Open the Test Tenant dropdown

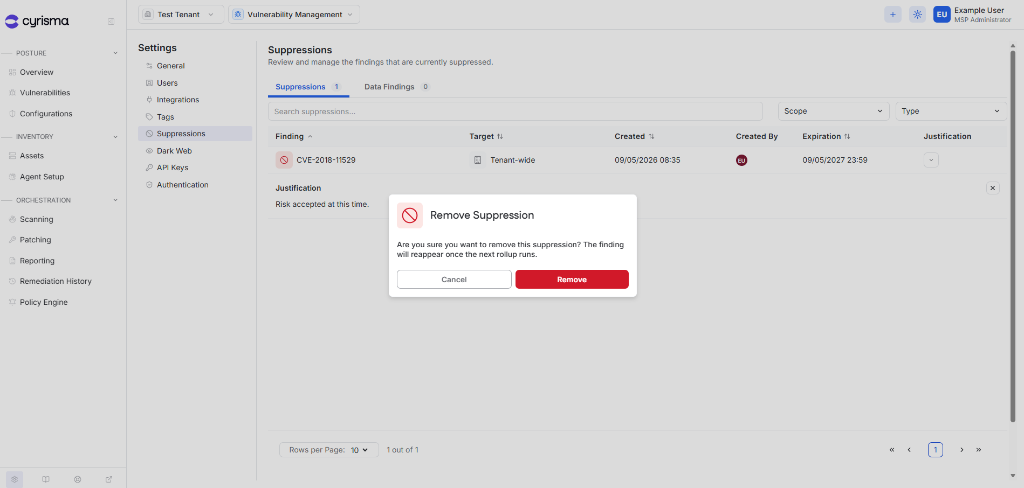pos(181,15)
